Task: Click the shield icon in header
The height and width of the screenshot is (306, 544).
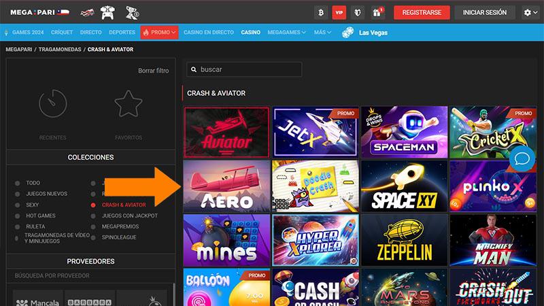Action: pyautogui.click(x=358, y=13)
